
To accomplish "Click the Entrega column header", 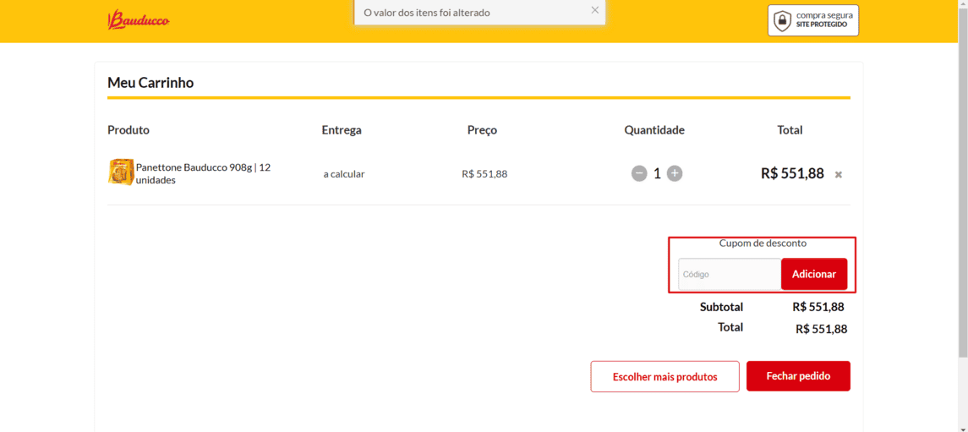I will pyautogui.click(x=342, y=130).
